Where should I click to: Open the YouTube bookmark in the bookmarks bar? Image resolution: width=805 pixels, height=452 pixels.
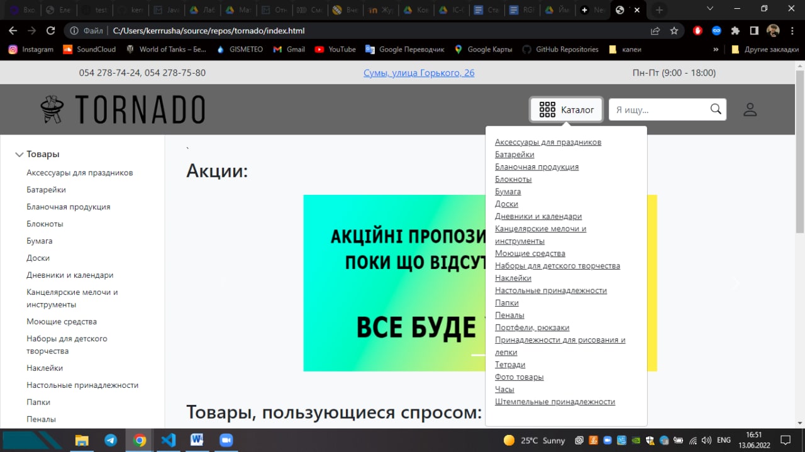coord(335,49)
